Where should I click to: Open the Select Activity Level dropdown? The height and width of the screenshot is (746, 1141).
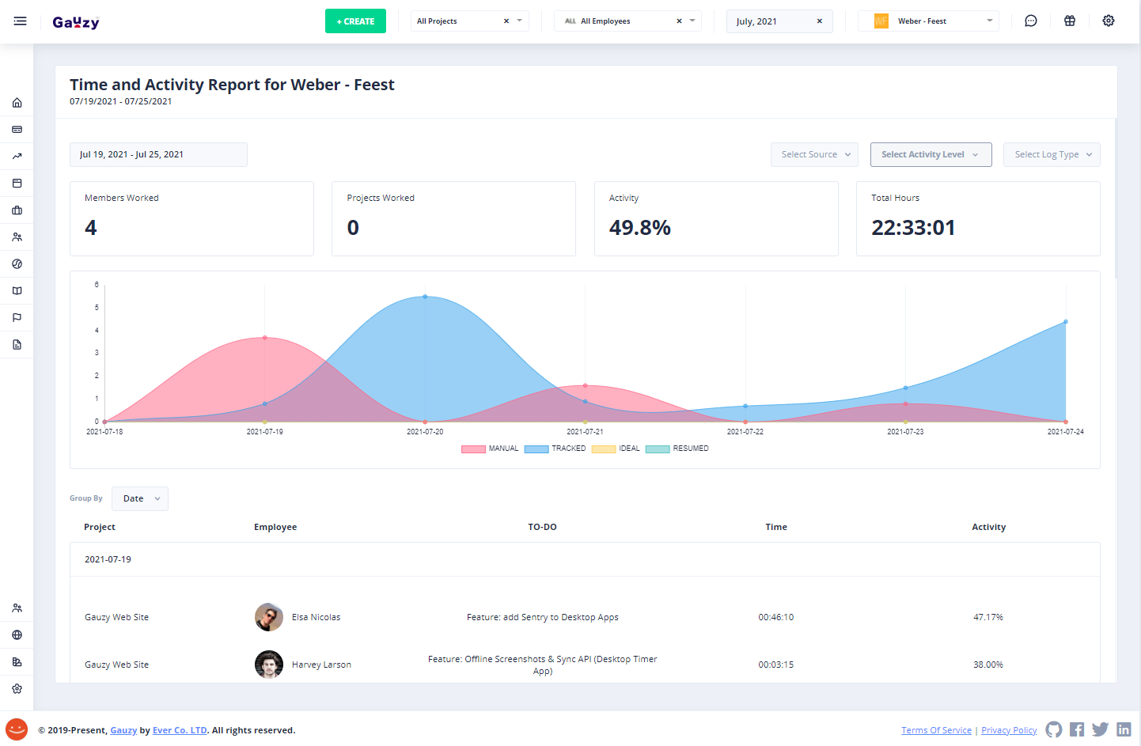tap(929, 155)
